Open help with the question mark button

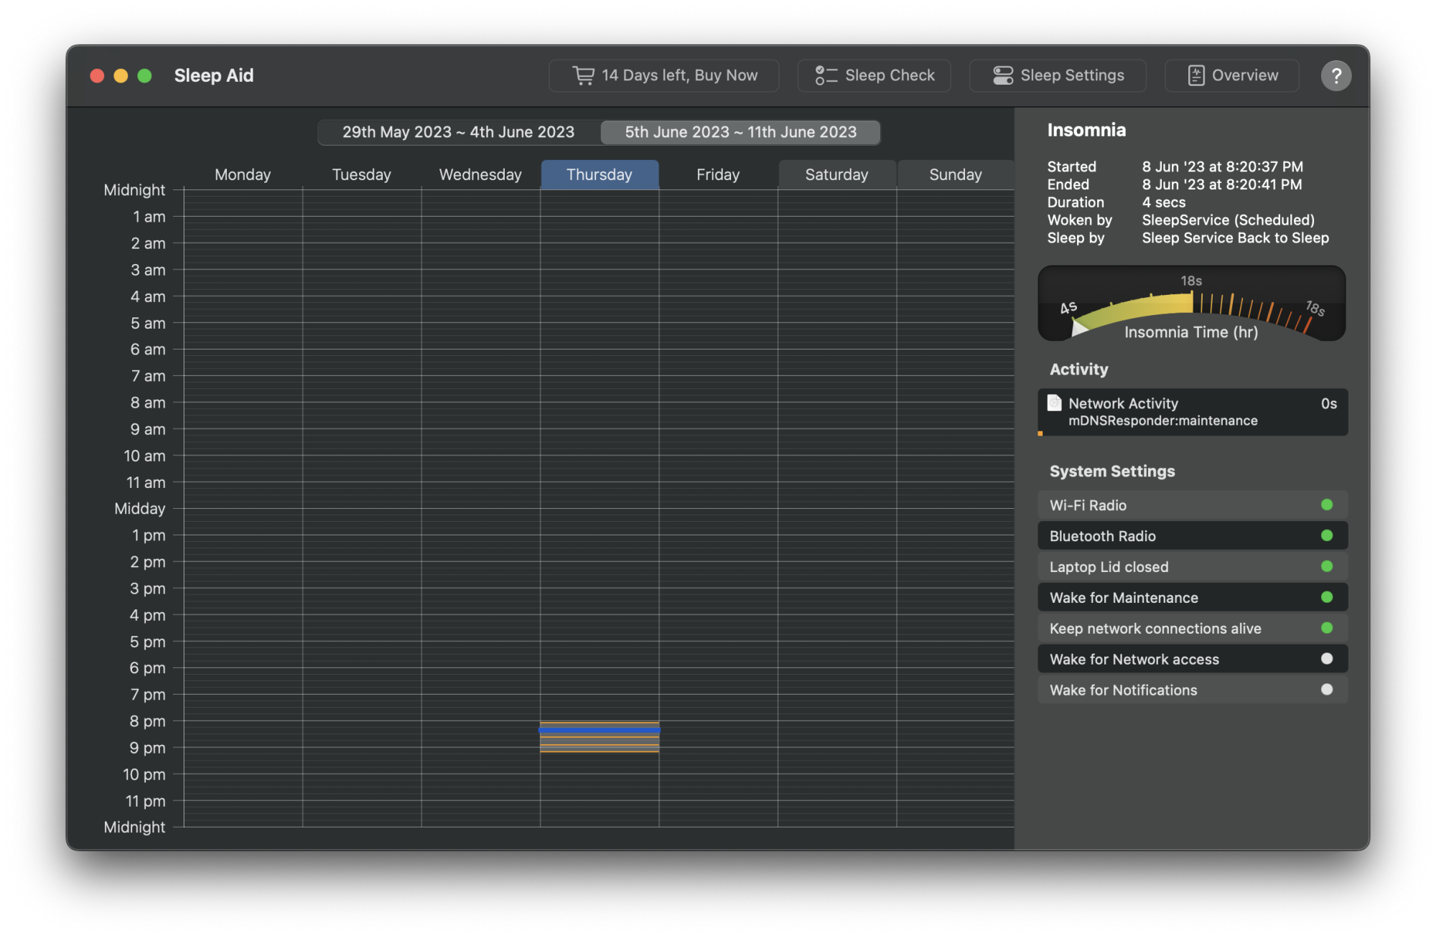[x=1335, y=75]
